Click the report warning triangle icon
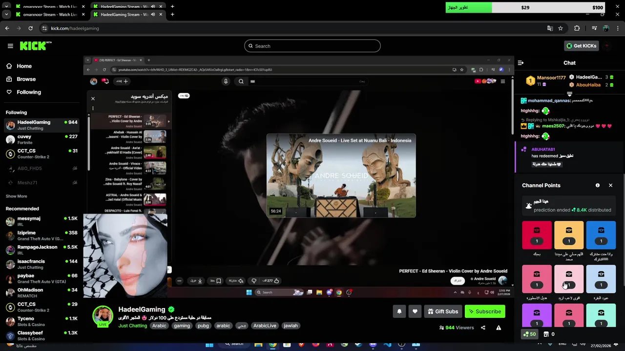Screen dimensions: 625x351 click(x=499, y=328)
